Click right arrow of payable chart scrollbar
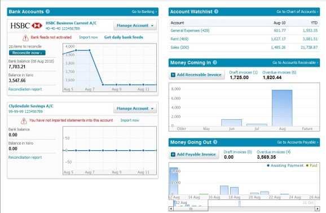Viewport: 326px width, 213px height. [318, 208]
